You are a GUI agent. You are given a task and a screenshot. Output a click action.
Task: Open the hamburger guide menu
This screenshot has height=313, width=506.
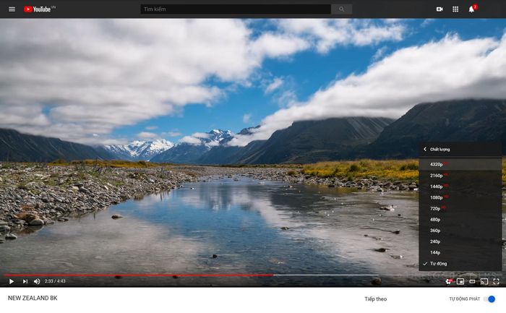tap(12, 9)
